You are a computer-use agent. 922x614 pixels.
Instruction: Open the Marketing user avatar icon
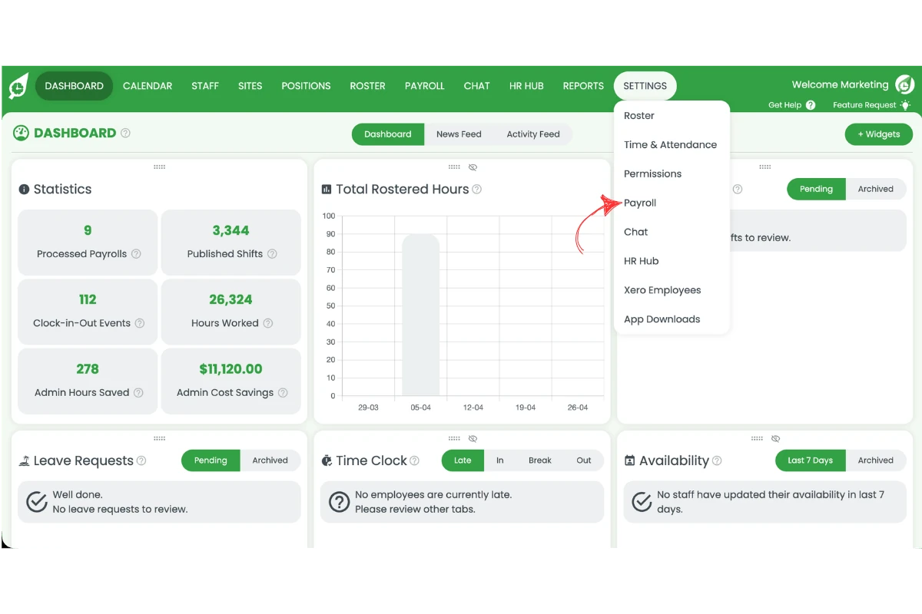[905, 84]
